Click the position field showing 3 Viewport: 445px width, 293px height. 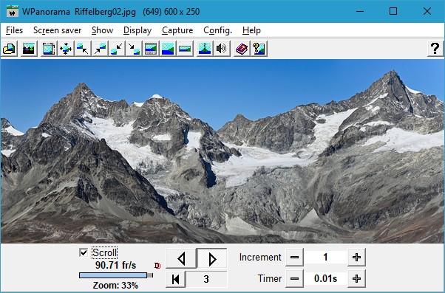(x=206, y=279)
